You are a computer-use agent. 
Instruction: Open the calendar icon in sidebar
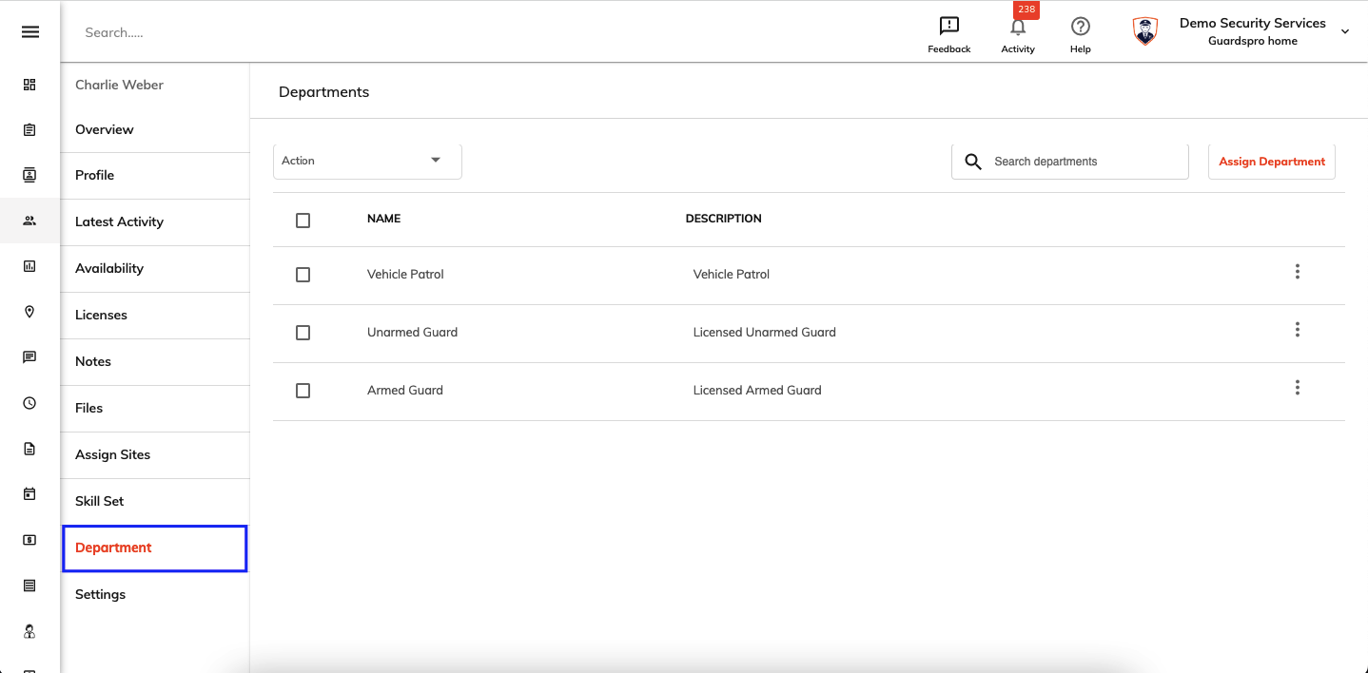pyautogui.click(x=29, y=494)
